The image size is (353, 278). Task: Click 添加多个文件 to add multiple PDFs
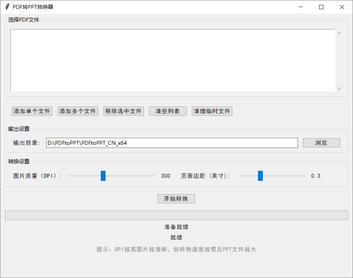coord(78,111)
